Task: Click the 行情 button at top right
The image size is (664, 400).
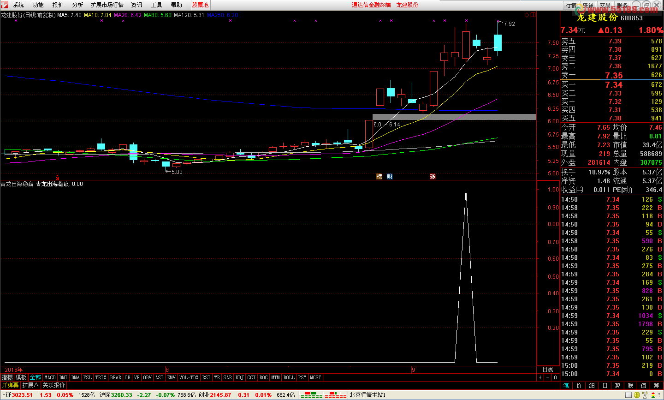Action: [571, 5]
